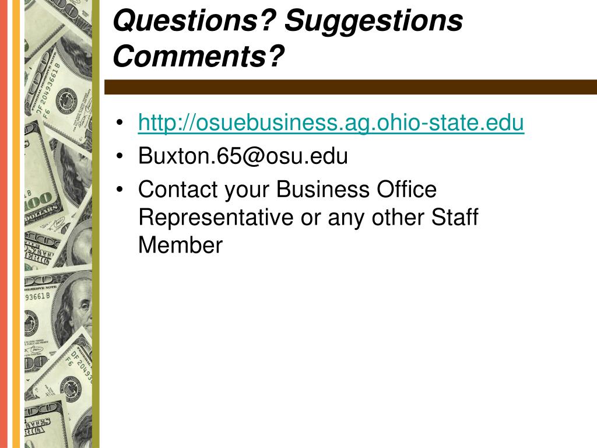Click the bullet point before the email address
The height and width of the screenshot is (448, 597).
tap(120, 156)
